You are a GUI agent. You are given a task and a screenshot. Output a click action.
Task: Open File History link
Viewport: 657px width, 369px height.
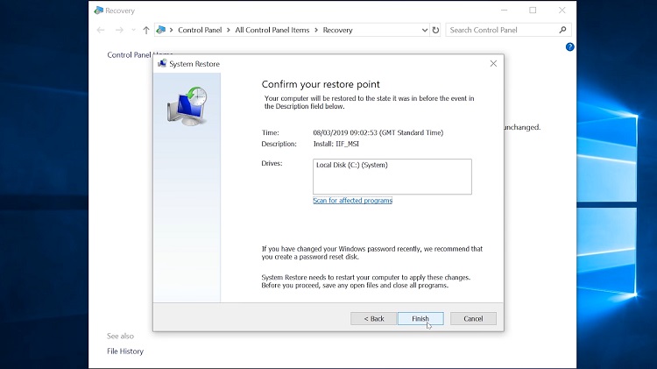[125, 351]
